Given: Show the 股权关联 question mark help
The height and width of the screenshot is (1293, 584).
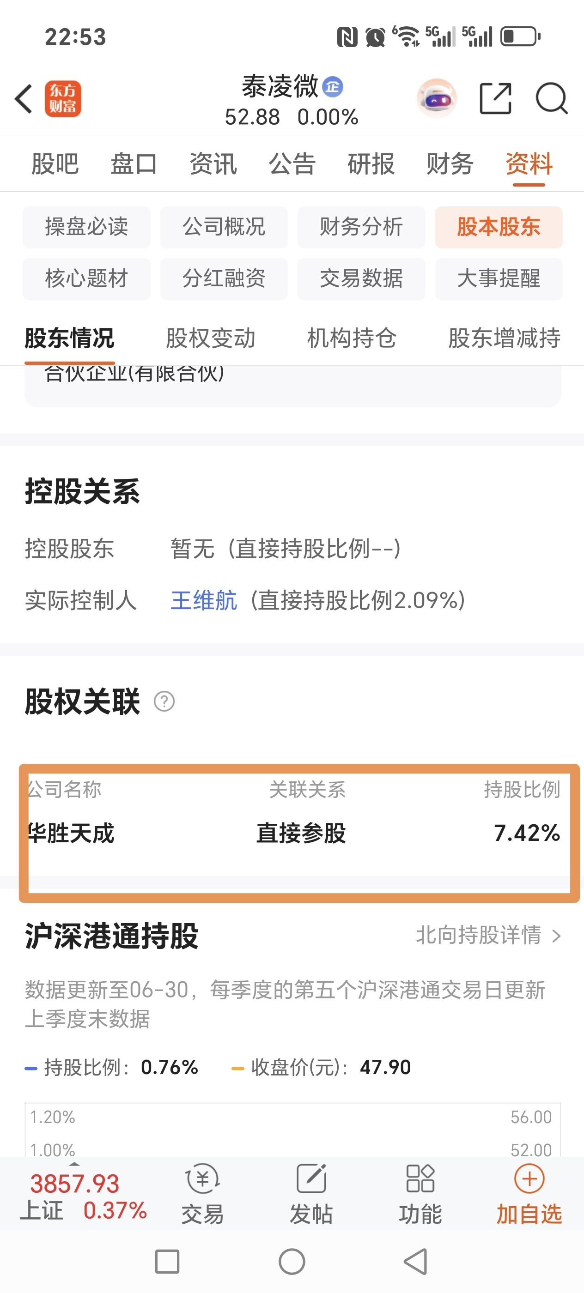Looking at the screenshot, I should click(x=164, y=701).
